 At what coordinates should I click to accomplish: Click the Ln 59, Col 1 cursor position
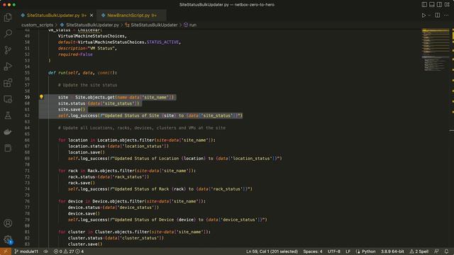[x=272, y=251]
